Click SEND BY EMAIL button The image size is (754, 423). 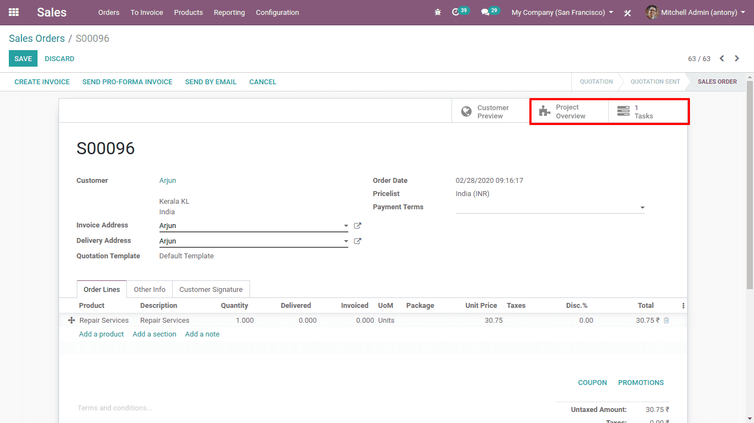pyautogui.click(x=211, y=82)
